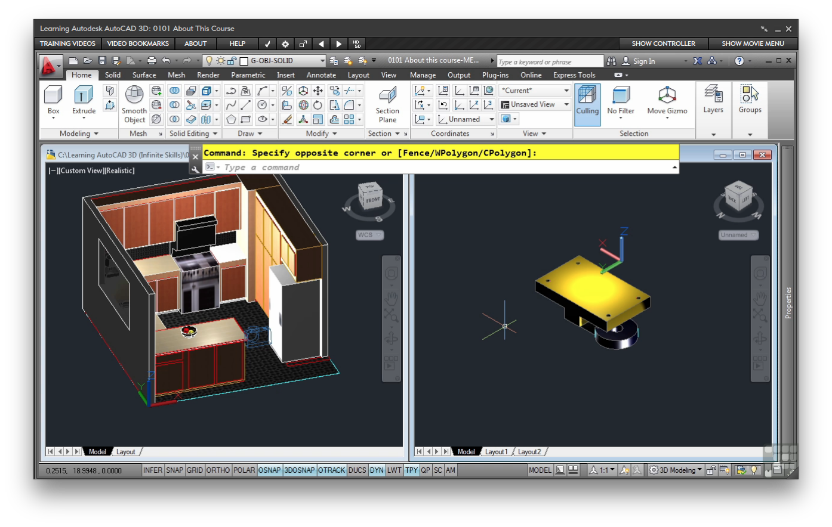Click the SHOW MOVIE MENU button
The width and height of the screenshot is (832, 527).
click(x=753, y=44)
